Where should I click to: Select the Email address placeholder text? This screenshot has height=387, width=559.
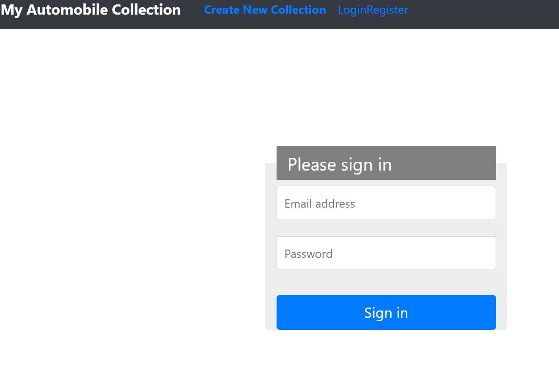tap(320, 204)
